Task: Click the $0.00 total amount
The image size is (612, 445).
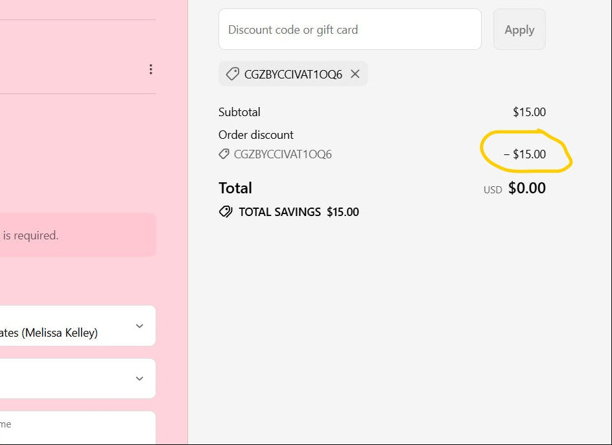Action: tap(526, 188)
